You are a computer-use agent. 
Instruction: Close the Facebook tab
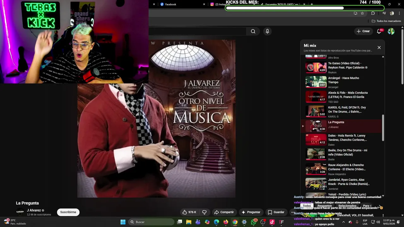tap(204, 4)
